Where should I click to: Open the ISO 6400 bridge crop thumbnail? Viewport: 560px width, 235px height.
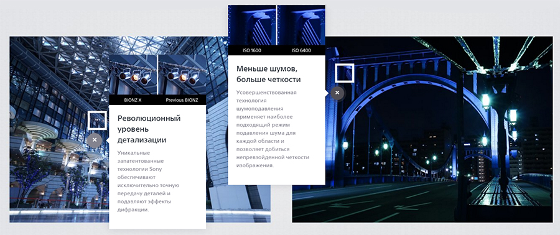tap(301, 25)
